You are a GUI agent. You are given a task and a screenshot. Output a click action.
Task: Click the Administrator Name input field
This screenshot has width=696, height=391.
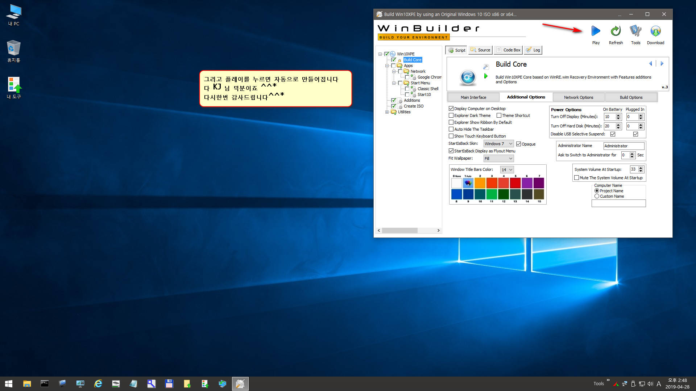coord(624,146)
